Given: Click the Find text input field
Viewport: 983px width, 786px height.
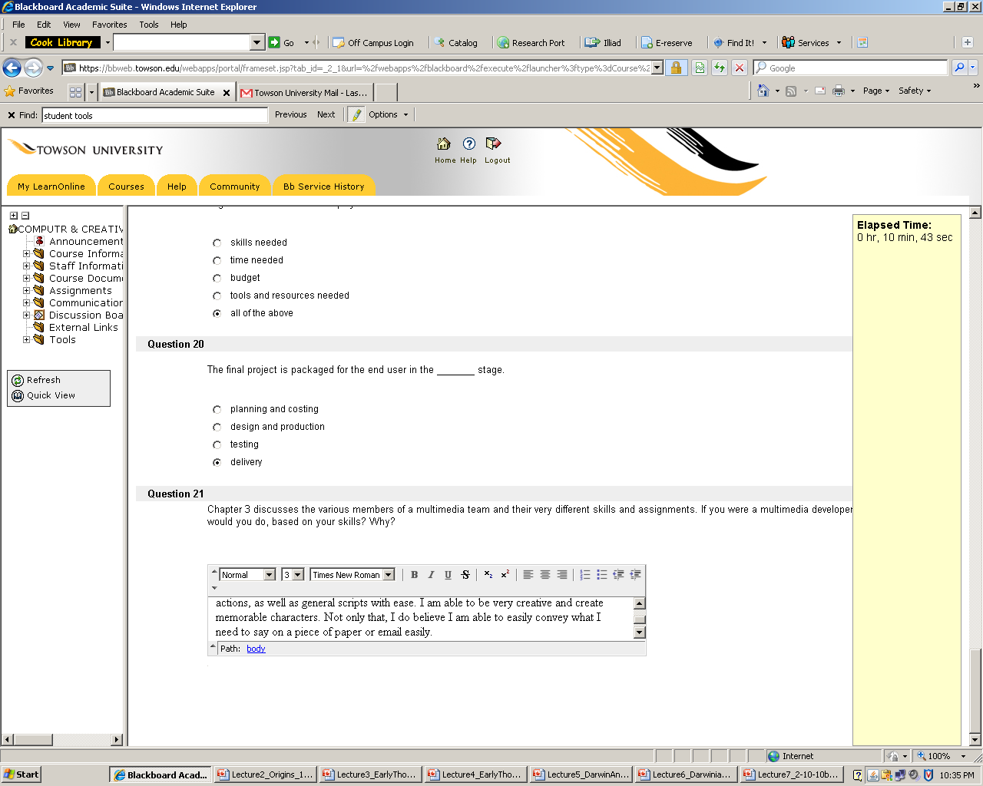Looking at the screenshot, I should coord(154,116).
